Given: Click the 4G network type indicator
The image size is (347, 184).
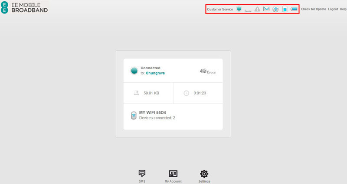Looking at the screenshot, I should pyautogui.click(x=203, y=71).
